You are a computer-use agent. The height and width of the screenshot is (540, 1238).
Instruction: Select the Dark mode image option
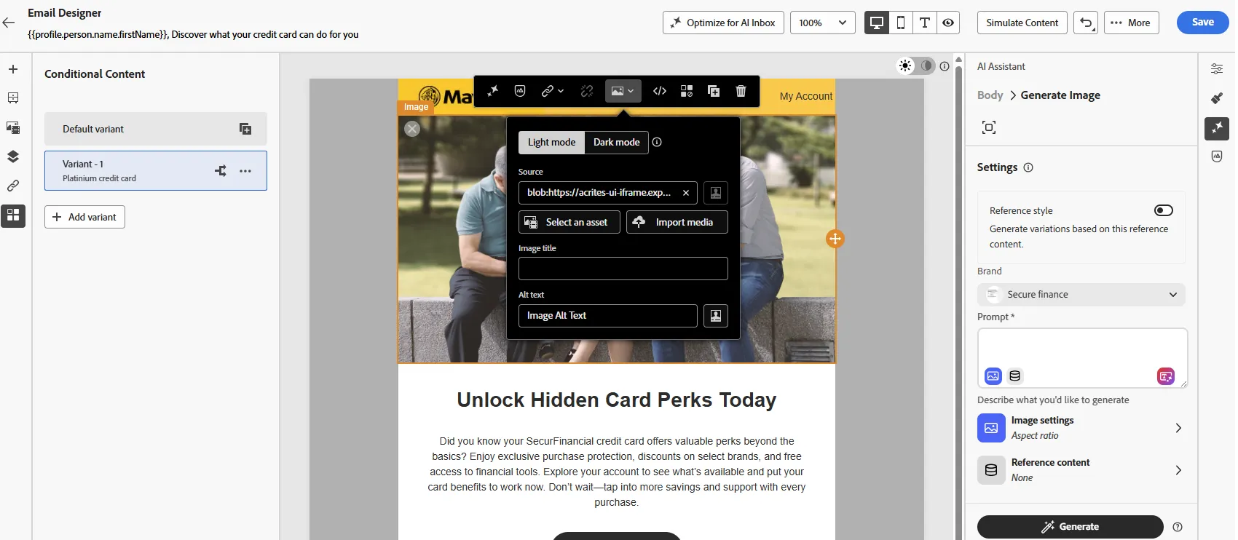point(616,142)
